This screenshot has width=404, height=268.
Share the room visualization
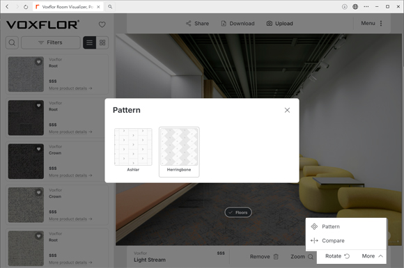point(197,24)
